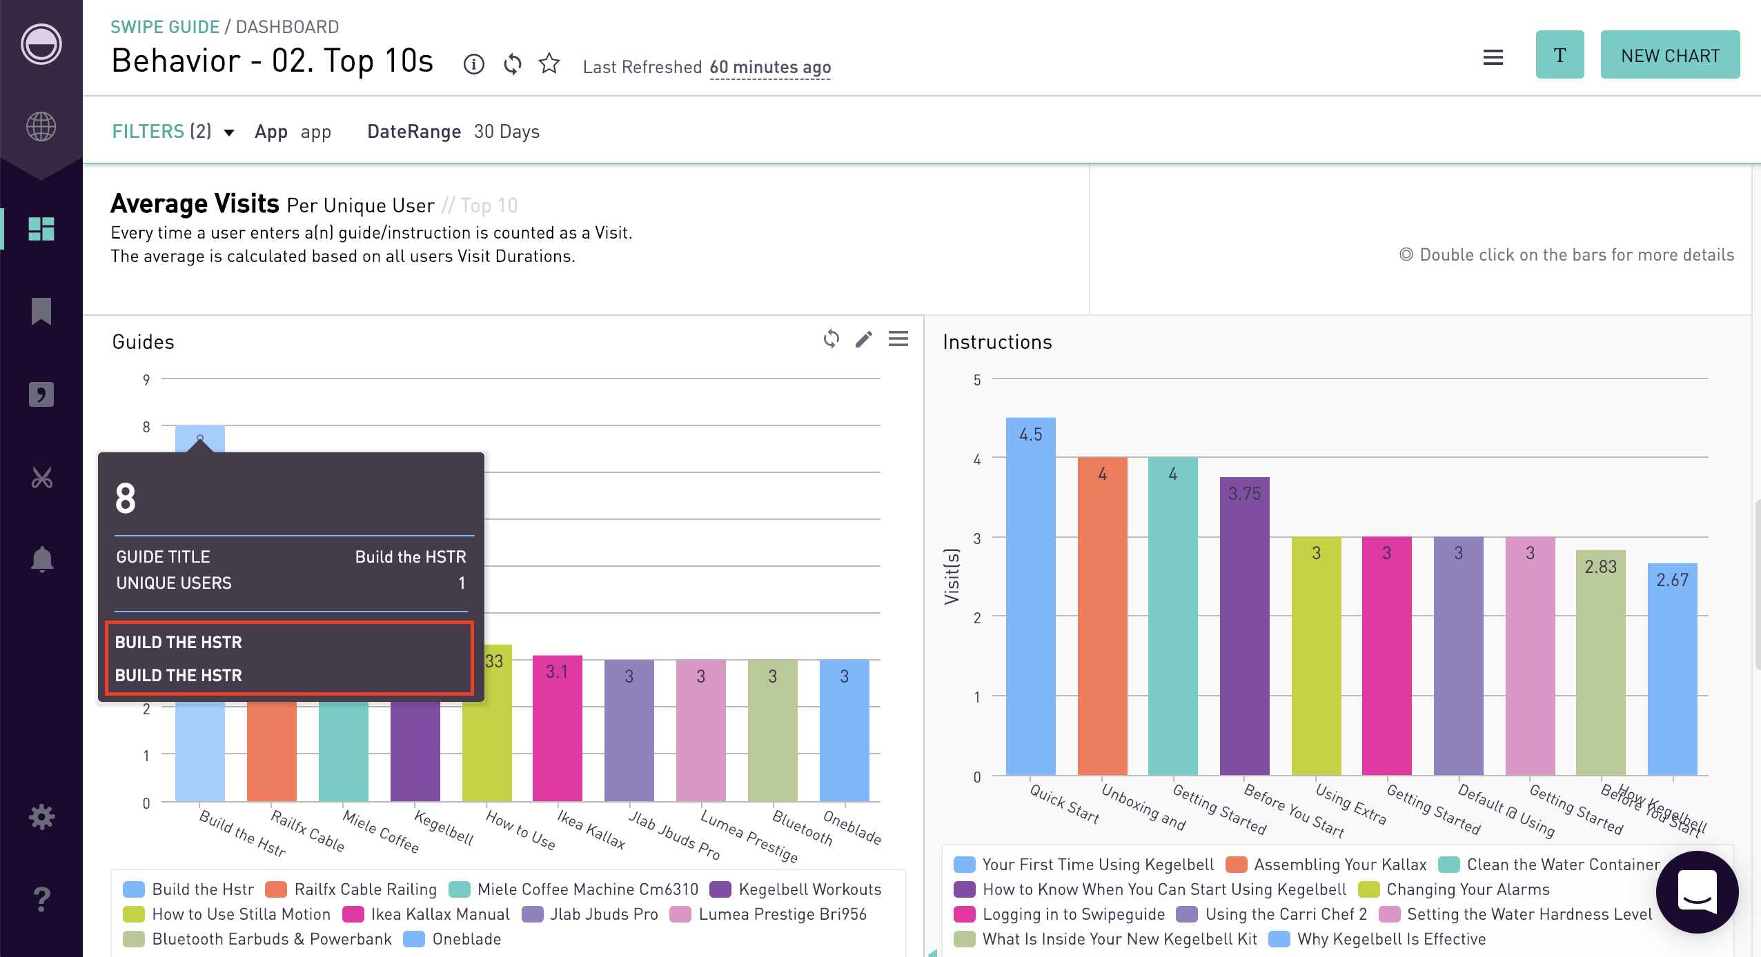Toggle the Oneblade legend series
The height and width of the screenshot is (957, 1761).
click(x=452, y=939)
